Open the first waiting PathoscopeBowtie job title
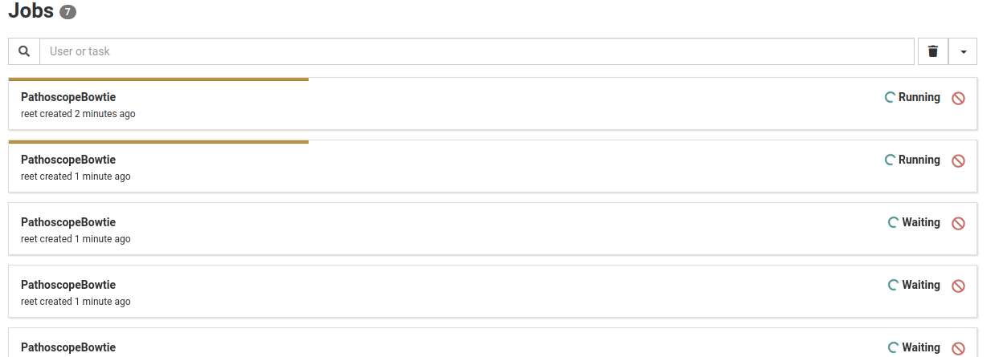Viewport: 999px width, 357px height. click(68, 222)
